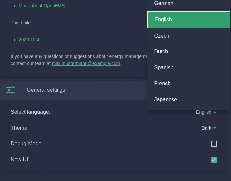Click the Theme label

pos(19,128)
